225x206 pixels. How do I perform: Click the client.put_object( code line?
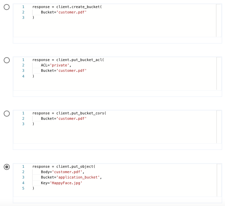64,166
